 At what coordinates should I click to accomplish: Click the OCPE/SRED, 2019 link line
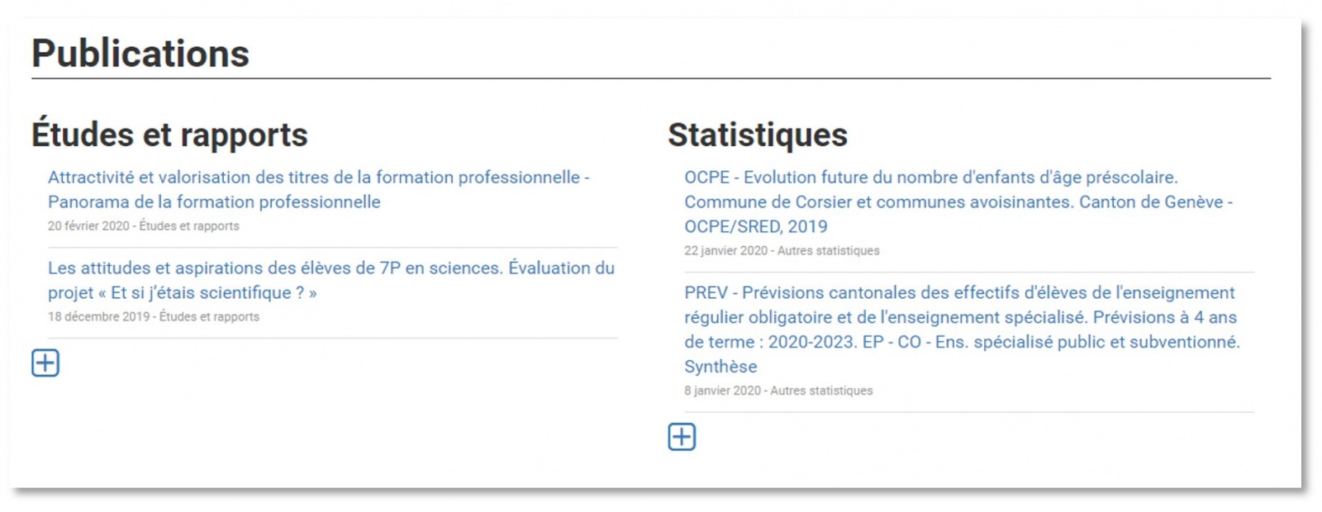click(756, 227)
